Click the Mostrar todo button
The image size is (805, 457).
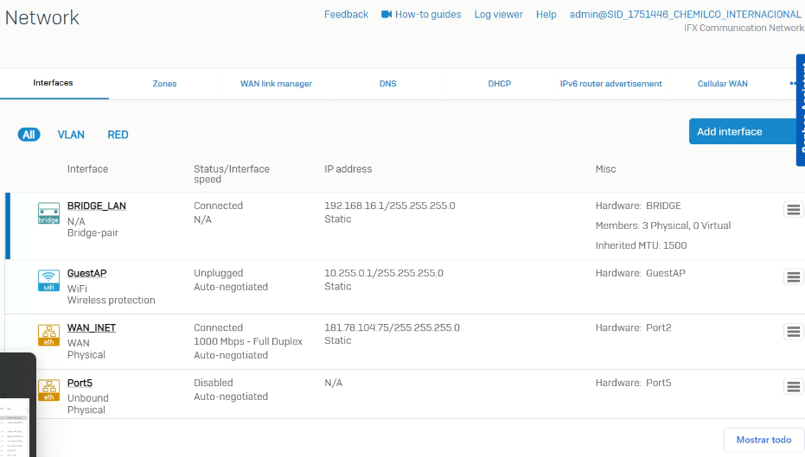[x=763, y=440]
